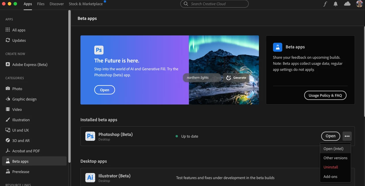
Task: Click the 3D and AR sphere icon
Action: pyautogui.click(x=8, y=141)
